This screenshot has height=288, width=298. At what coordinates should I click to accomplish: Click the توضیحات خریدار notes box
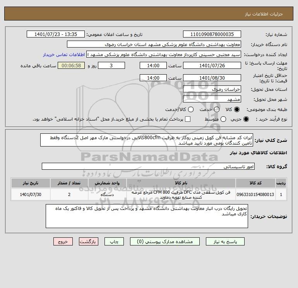(x=147, y=216)
